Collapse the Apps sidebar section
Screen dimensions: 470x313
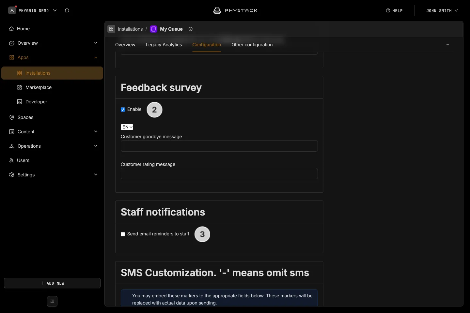(96, 57)
